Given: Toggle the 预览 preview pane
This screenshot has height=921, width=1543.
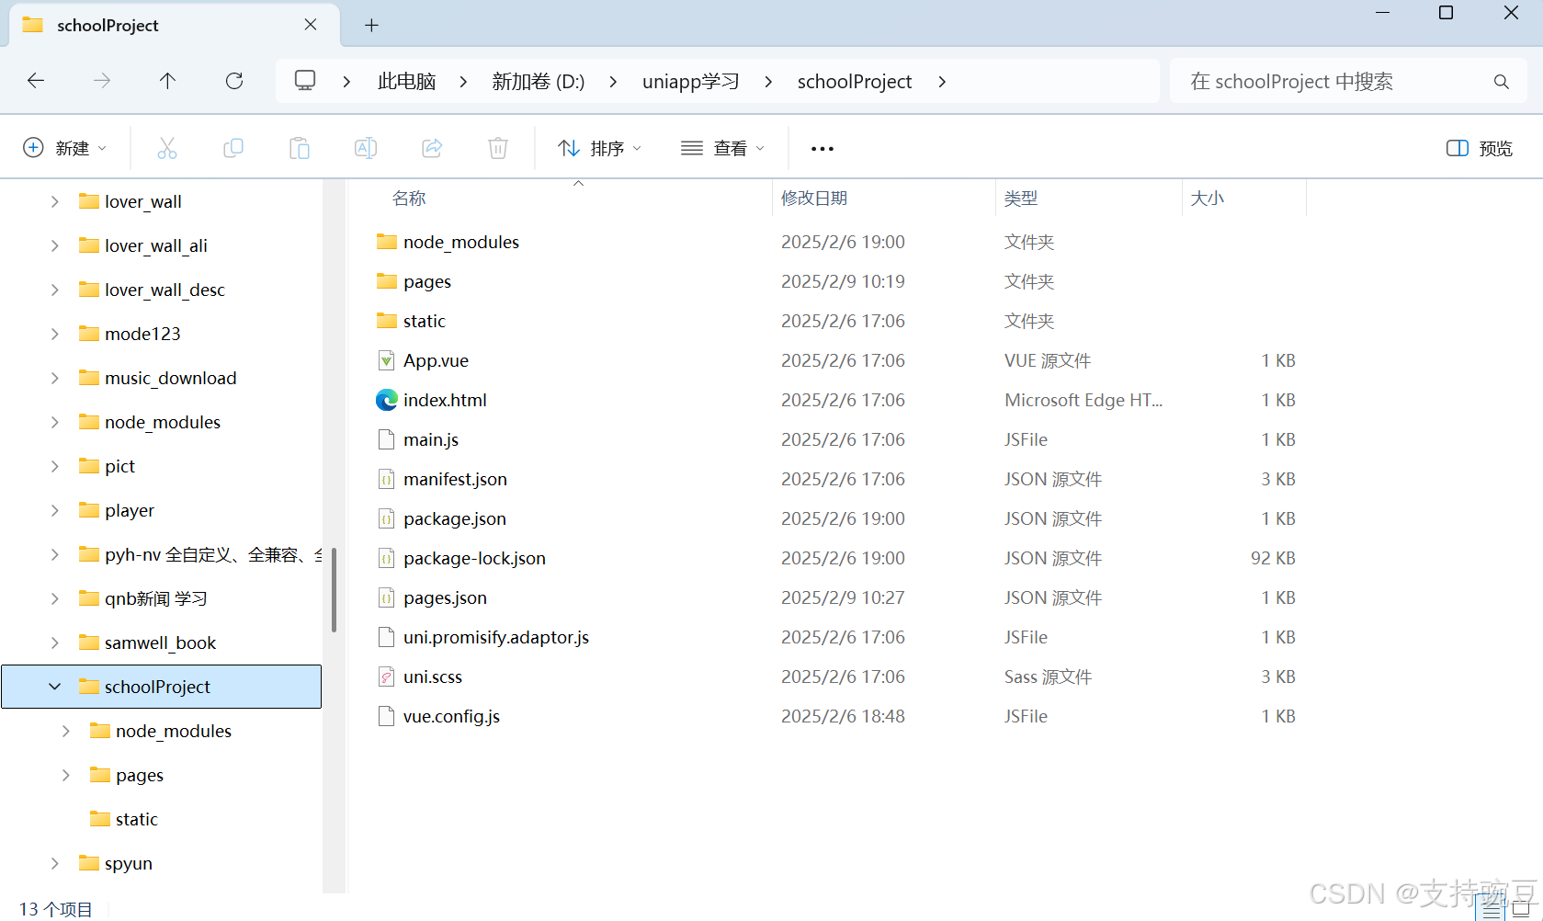Looking at the screenshot, I should (x=1477, y=147).
